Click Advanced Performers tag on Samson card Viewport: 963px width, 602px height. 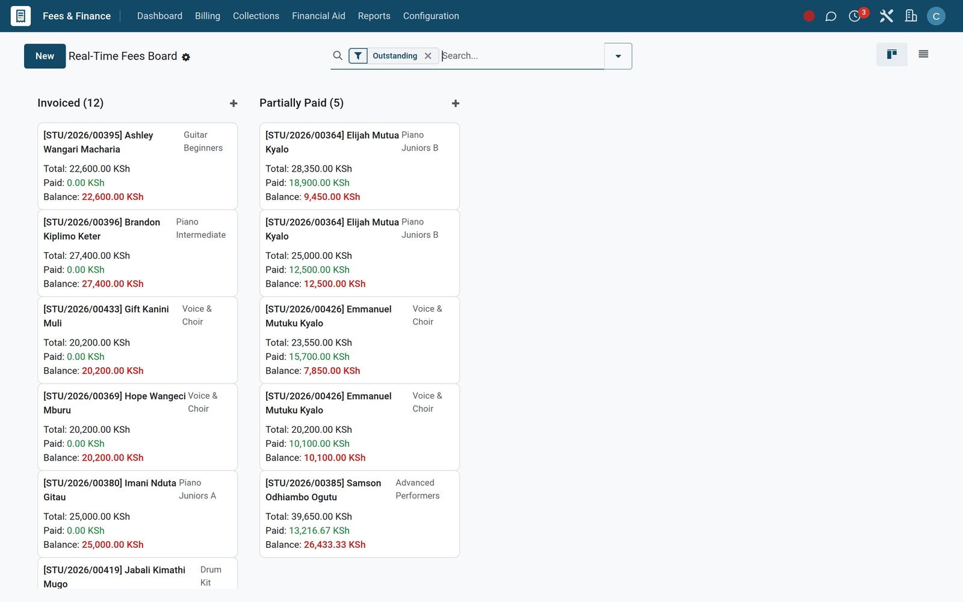[418, 489]
